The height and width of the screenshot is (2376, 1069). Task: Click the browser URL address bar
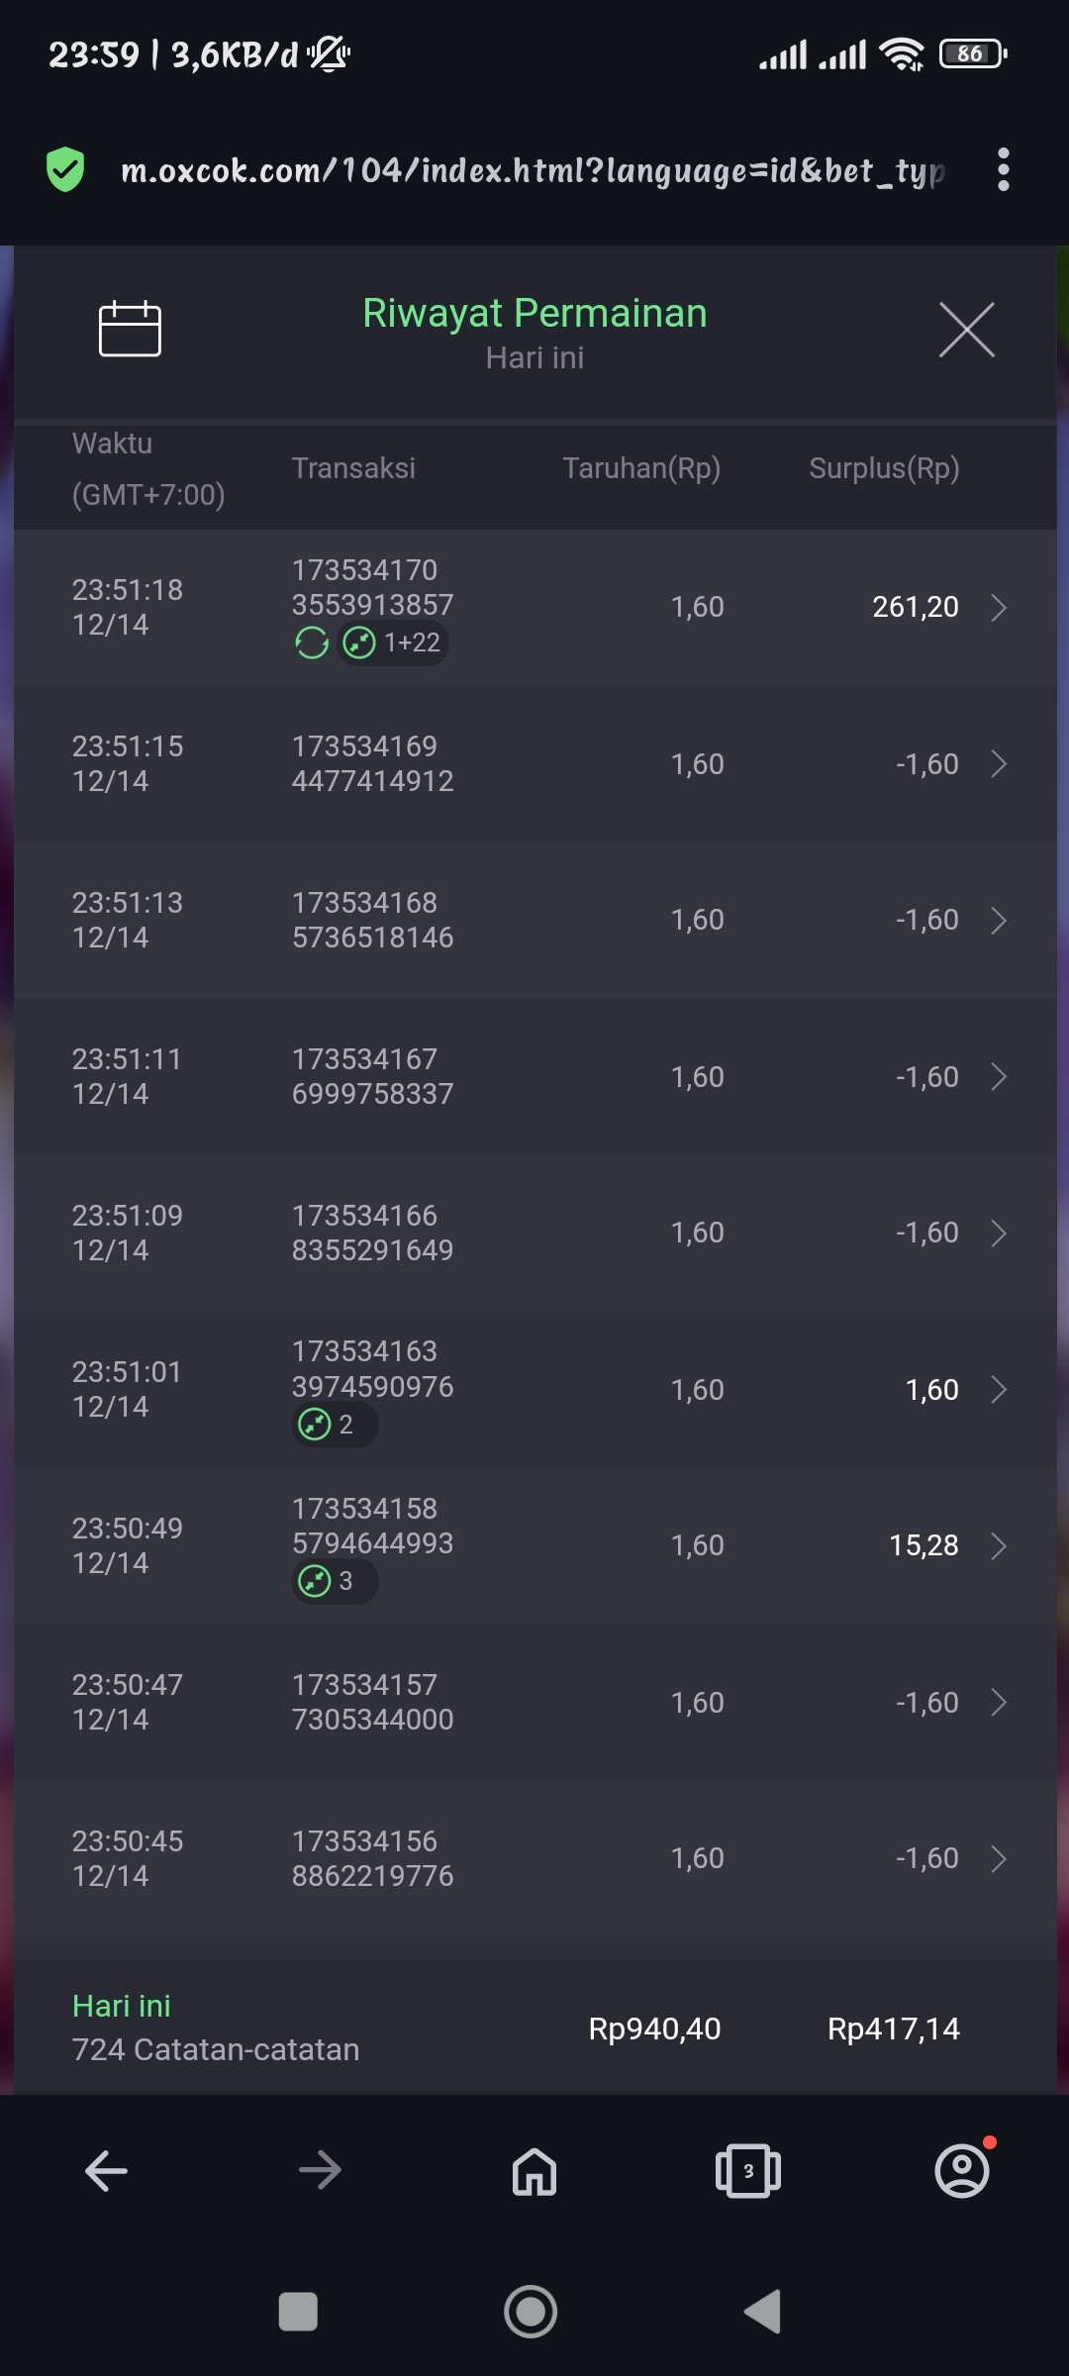tap(533, 170)
